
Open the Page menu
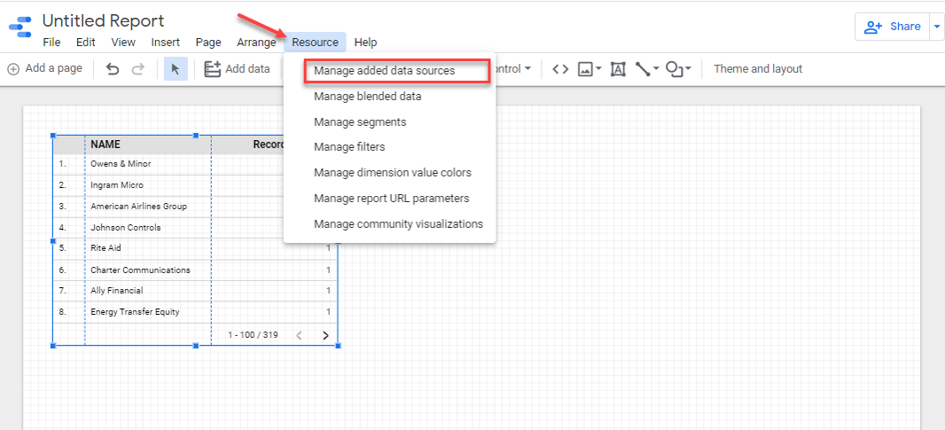click(208, 43)
